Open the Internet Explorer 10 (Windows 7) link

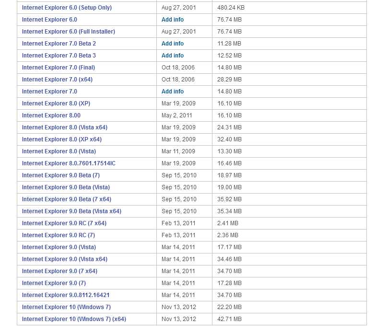coord(66,307)
